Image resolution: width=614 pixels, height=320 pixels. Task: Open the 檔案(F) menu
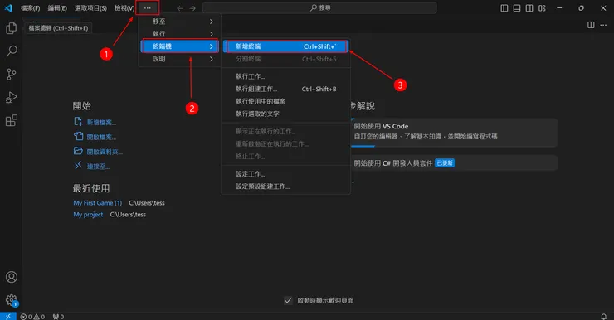coord(30,8)
